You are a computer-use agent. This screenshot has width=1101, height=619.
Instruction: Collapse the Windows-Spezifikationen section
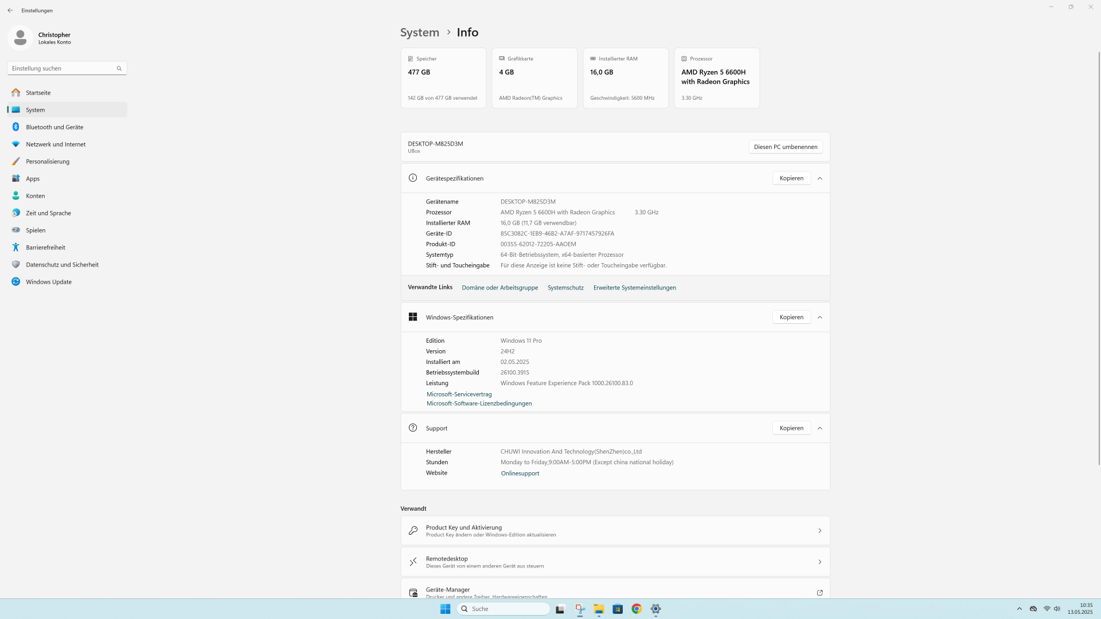[x=820, y=317]
